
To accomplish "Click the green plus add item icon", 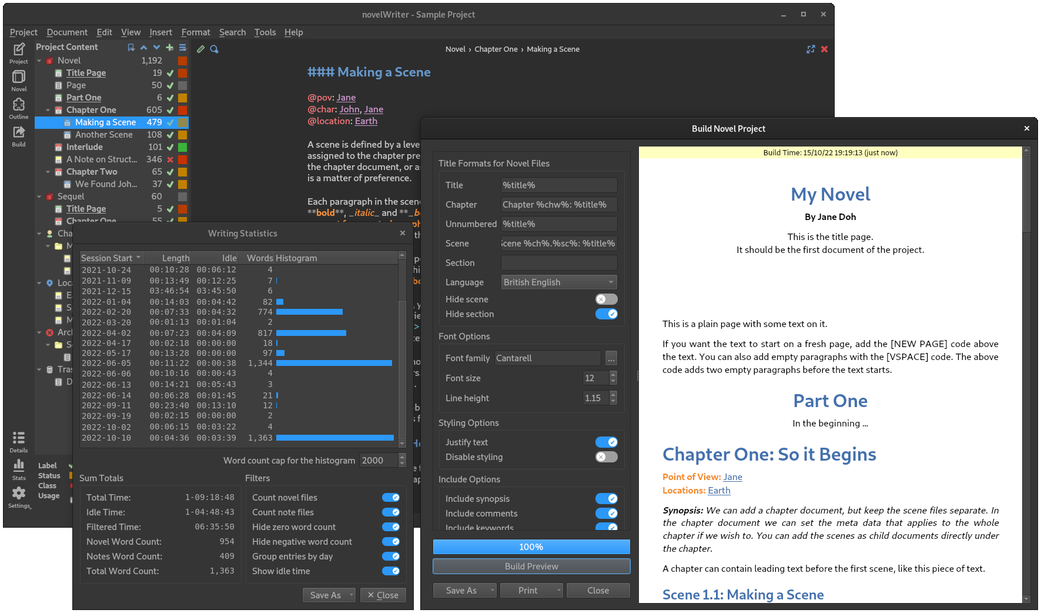I will 170,48.
